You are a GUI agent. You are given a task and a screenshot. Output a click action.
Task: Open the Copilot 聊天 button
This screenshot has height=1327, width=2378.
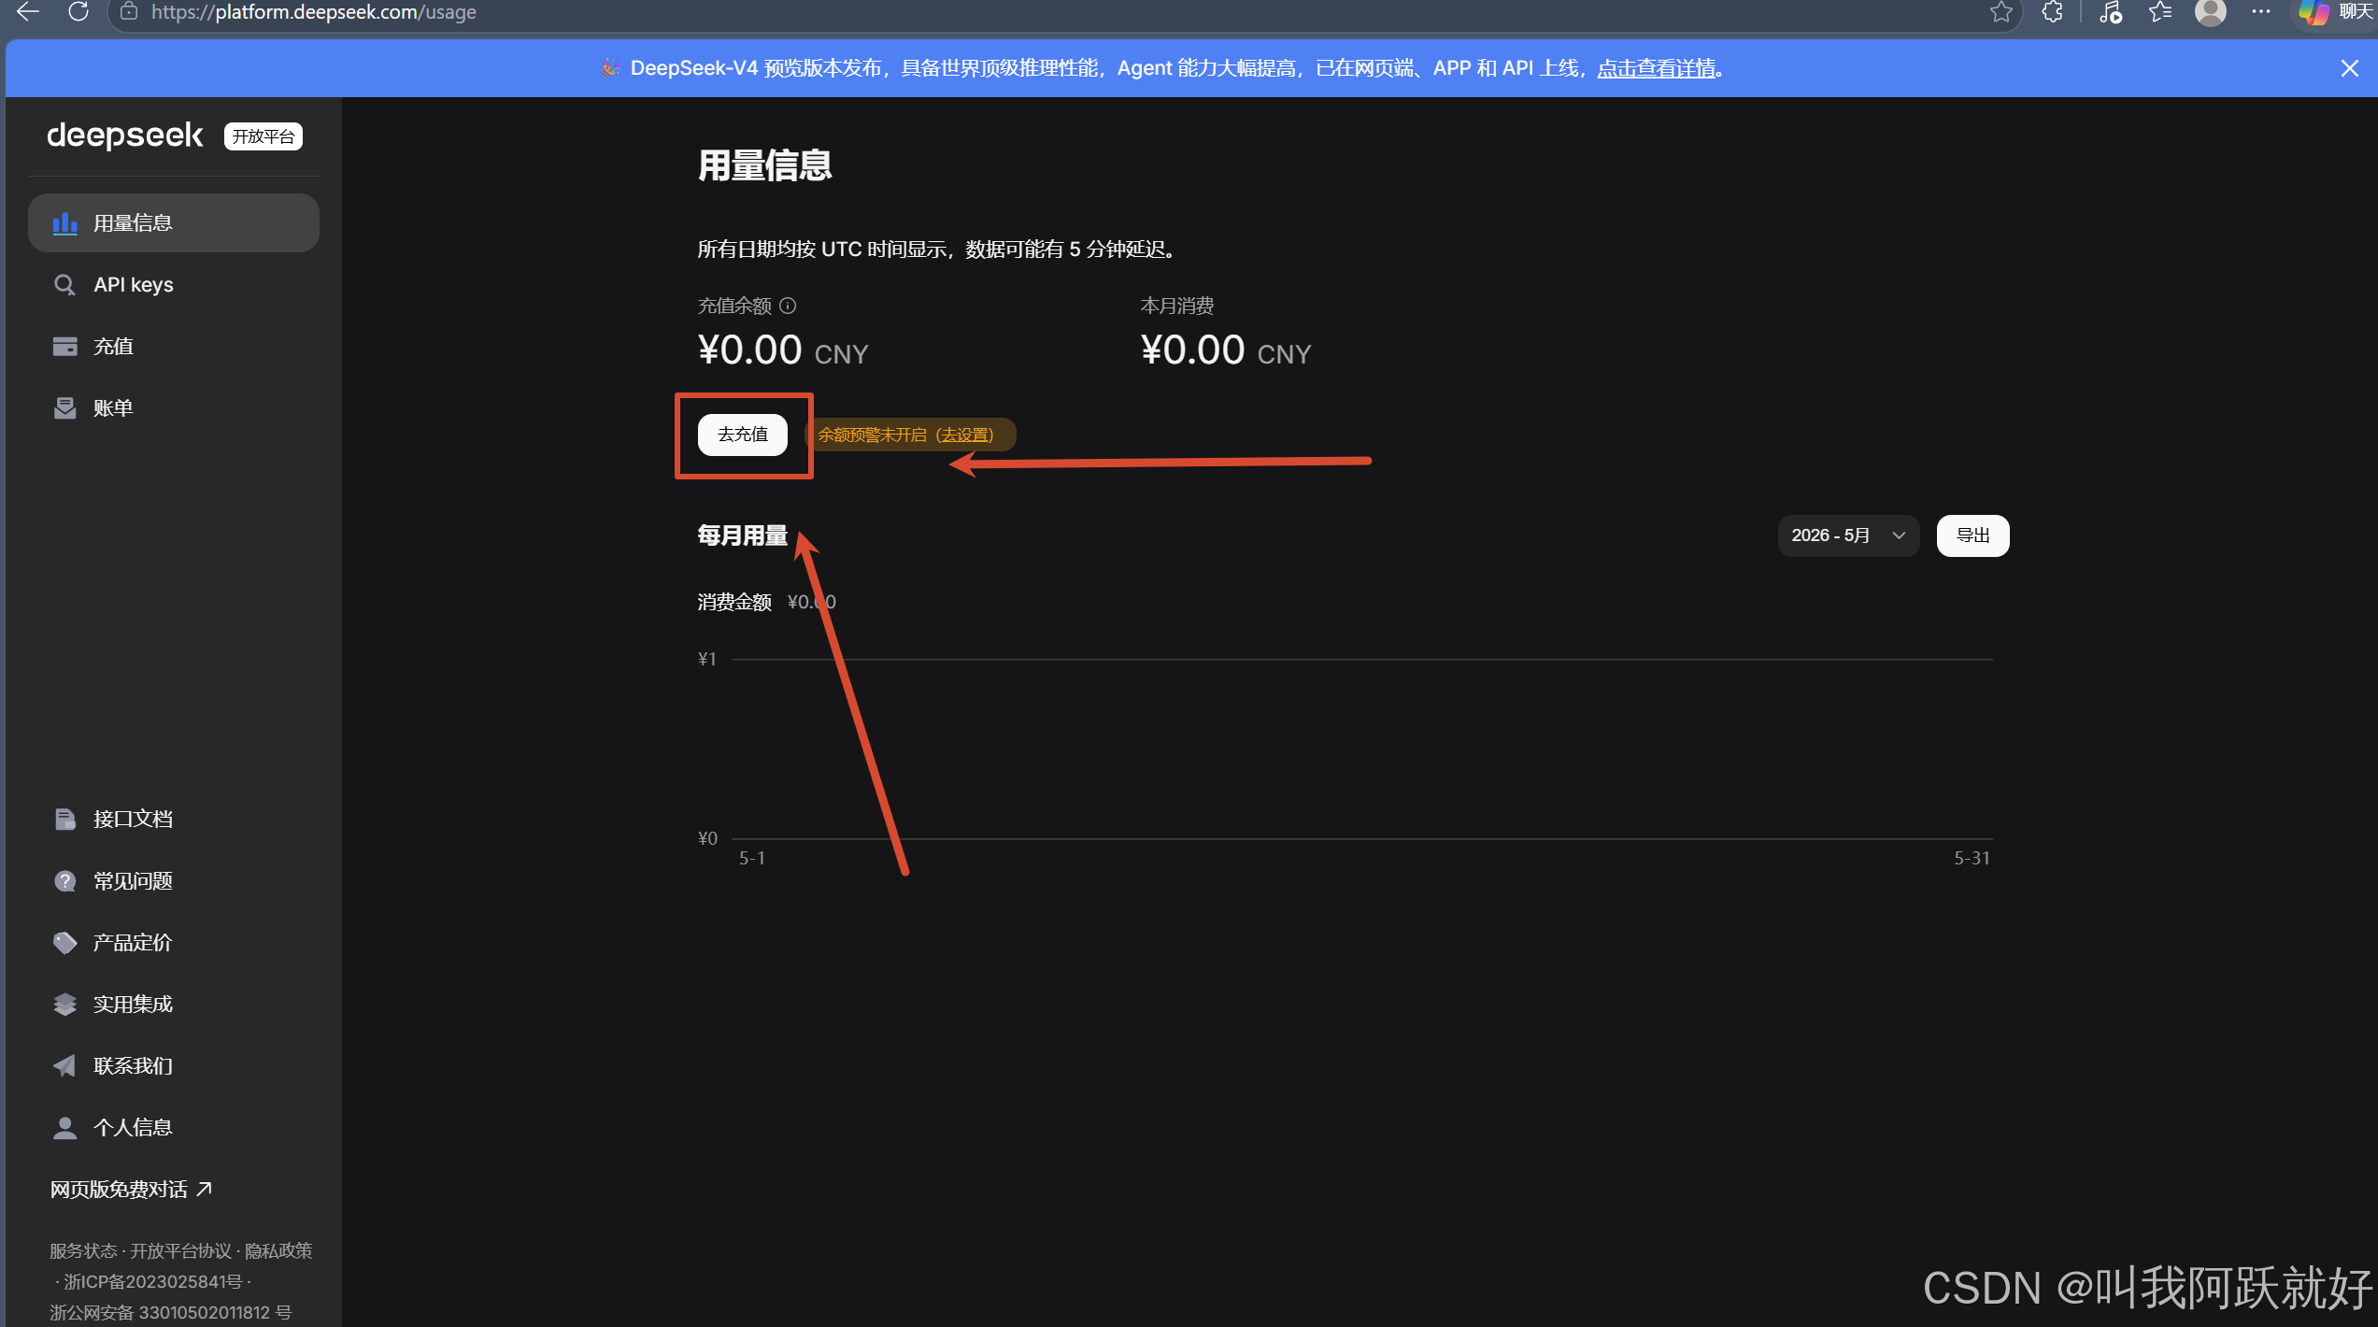pyautogui.click(x=2334, y=11)
